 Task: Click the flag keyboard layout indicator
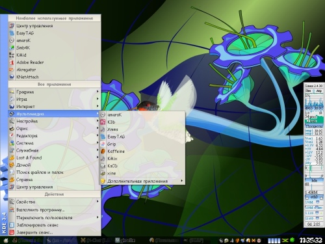coord(285,240)
